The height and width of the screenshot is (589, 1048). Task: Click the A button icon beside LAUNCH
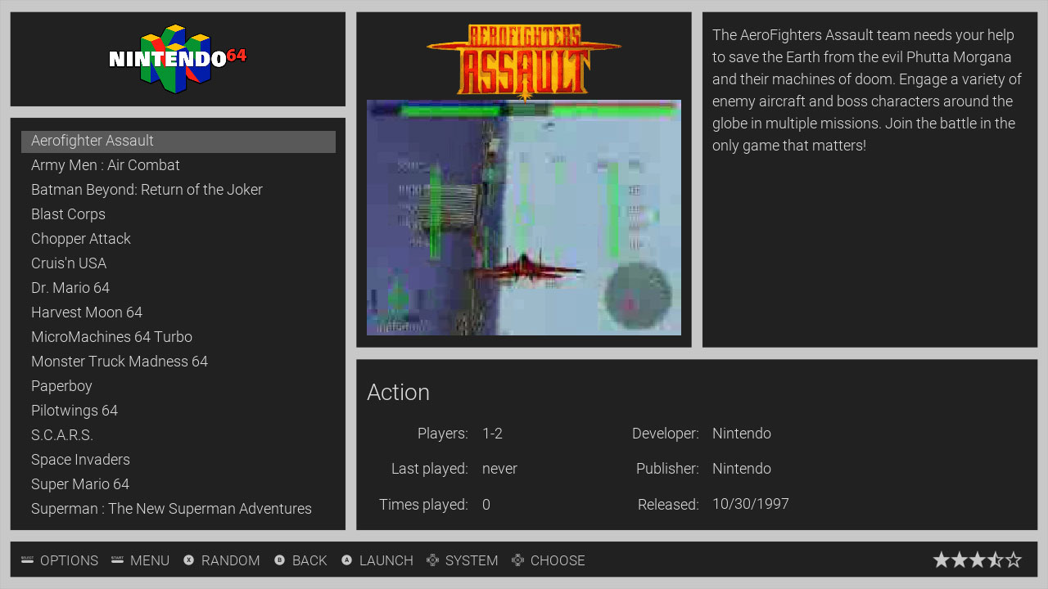click(x=346, y=560)
